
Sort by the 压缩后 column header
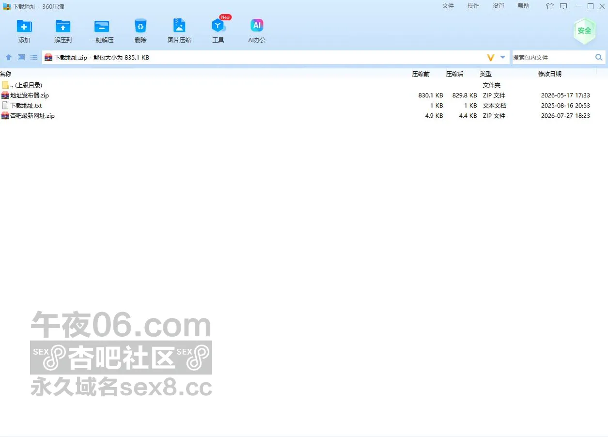coord(455,74)
